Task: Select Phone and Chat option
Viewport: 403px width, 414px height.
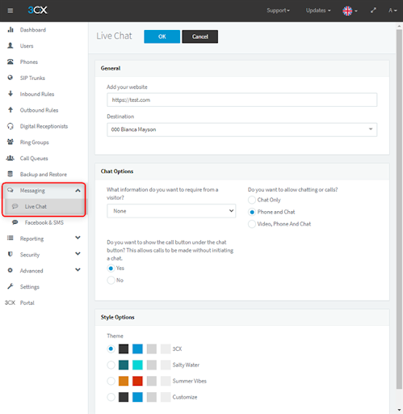Action: (252, 212)
